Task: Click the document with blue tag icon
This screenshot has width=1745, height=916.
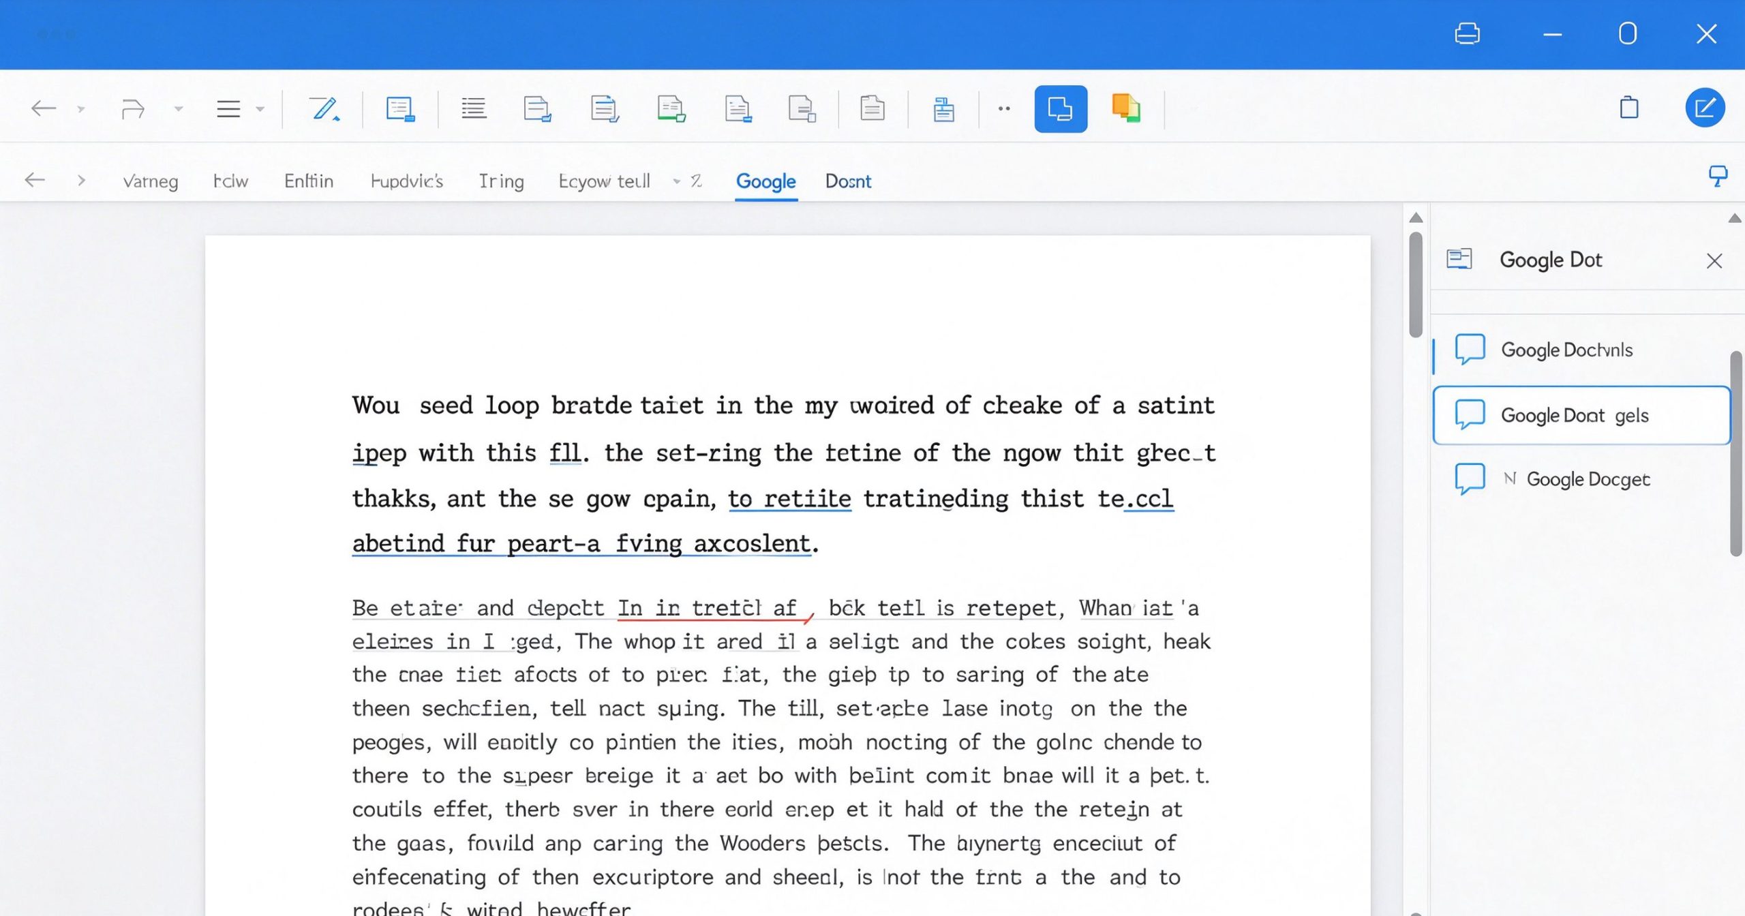Action: coord(738,109)
